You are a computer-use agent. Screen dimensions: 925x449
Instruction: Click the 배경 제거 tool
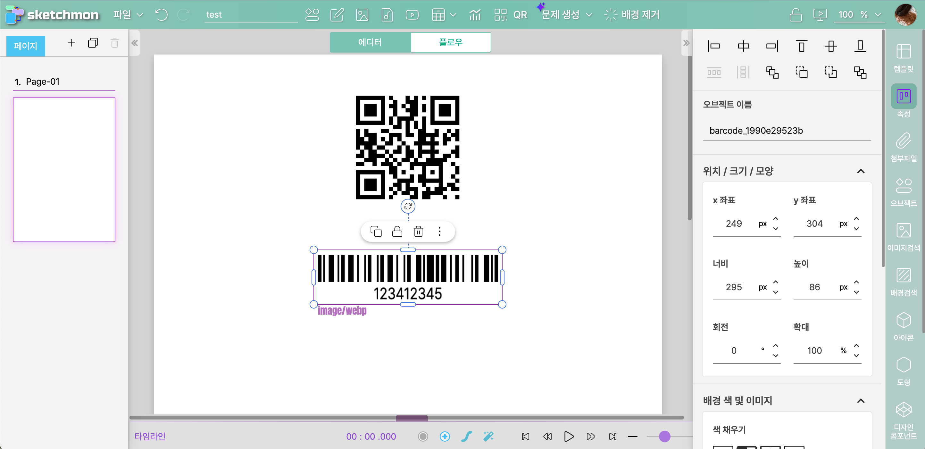pos(632,15)
